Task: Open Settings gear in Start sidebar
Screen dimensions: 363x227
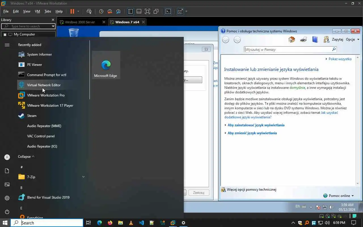Action: click(7, 198)
